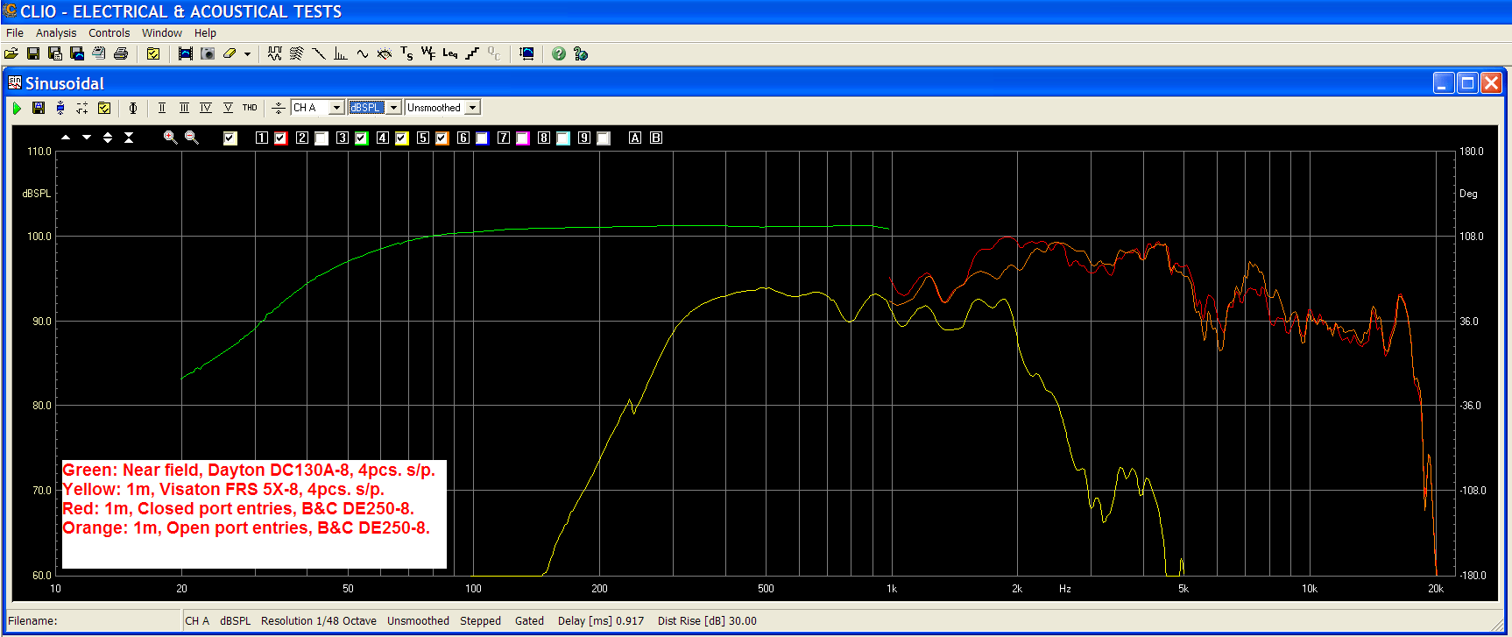Open the Sinusoidal sine-wave icon in main toolbar
Viewport: 1512px width, 637px height.
(363, 53)
